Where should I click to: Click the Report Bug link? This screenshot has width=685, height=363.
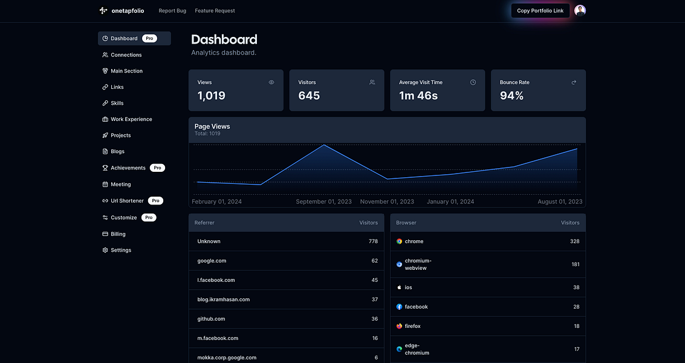172,11
